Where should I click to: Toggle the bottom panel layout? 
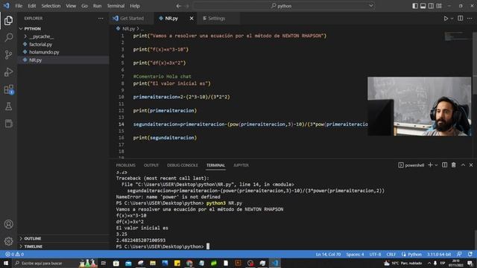tap(423, 6)
